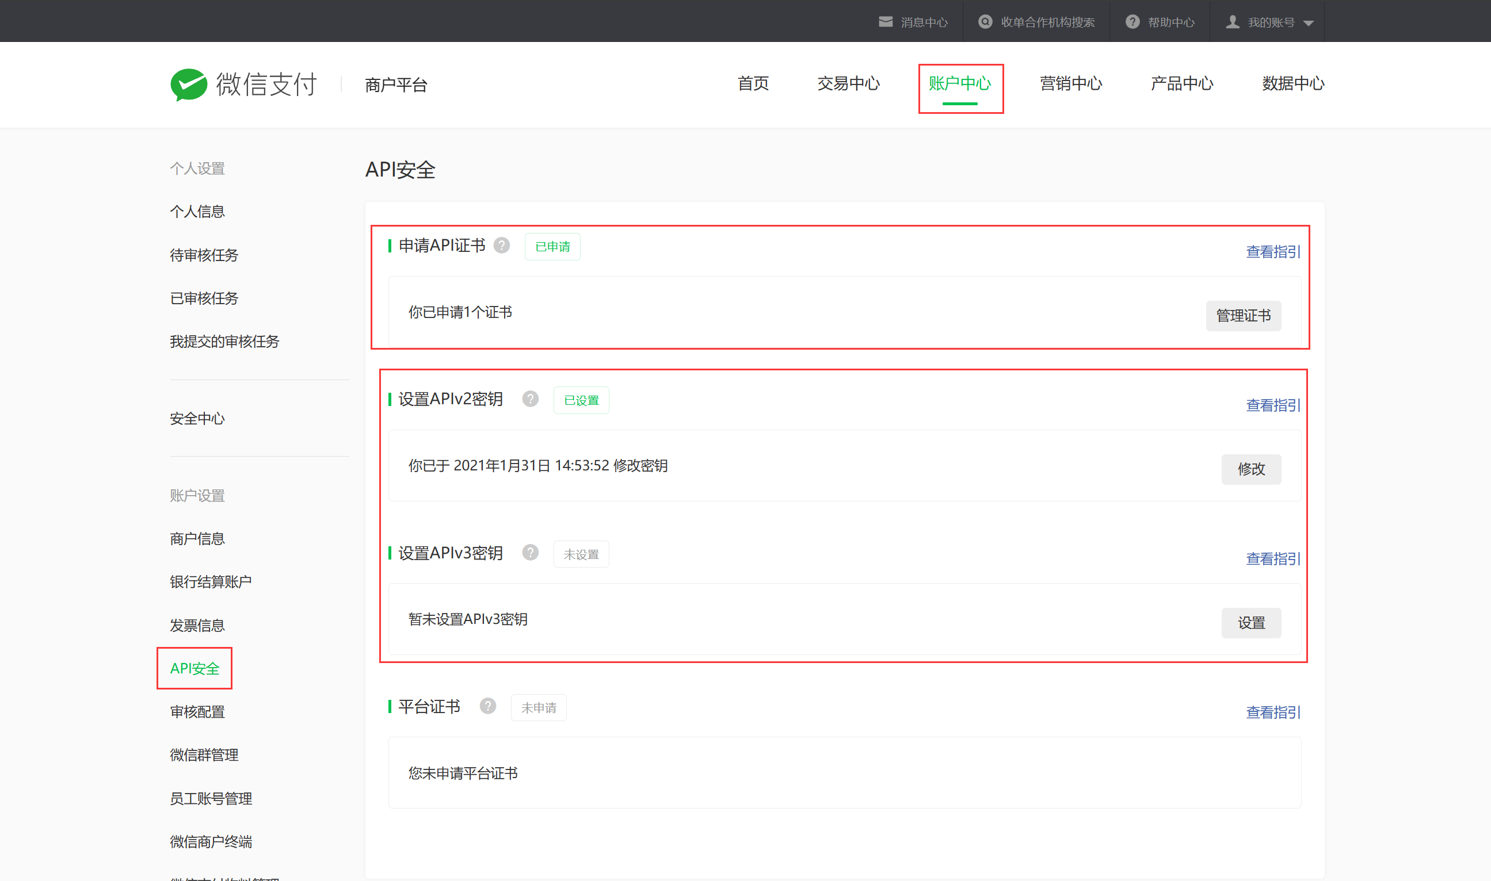1491x881 pixels.
Task: Click the 已申请 status badge
Action: click(552, 246)
